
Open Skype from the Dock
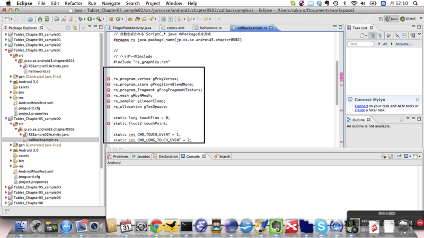(x=321, y=226)
